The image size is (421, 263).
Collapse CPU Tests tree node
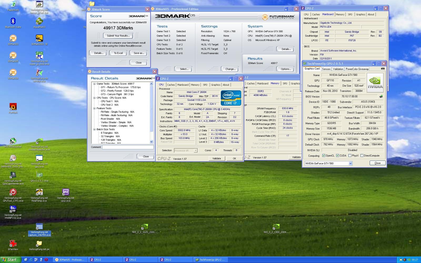pos(94,98)
